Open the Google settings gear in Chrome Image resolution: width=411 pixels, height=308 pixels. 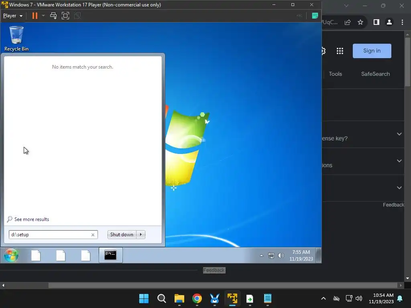[x=324, y=51]
